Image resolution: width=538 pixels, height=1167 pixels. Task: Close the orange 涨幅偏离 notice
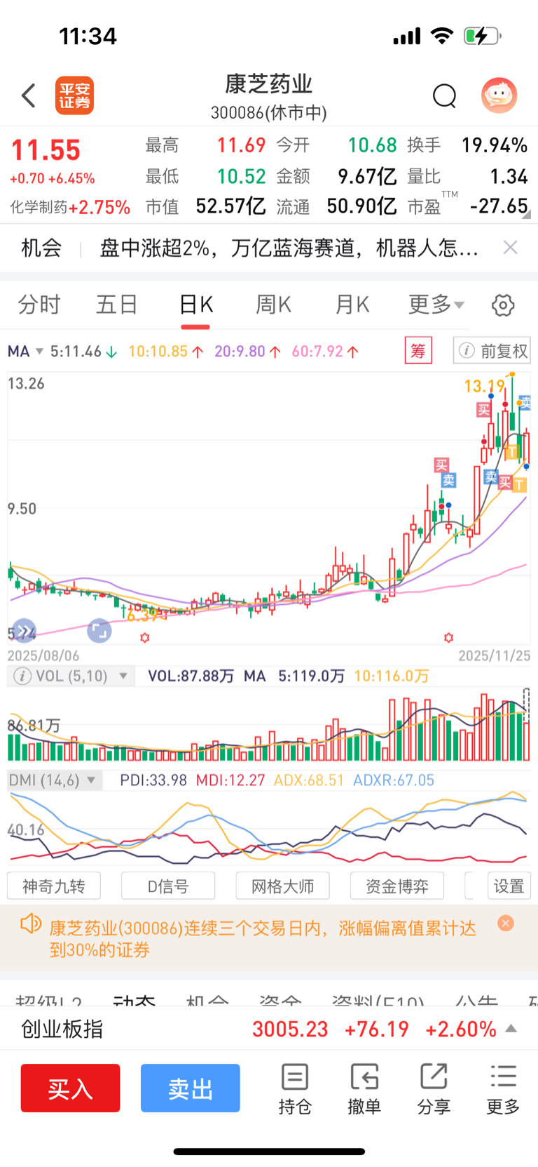(506, 923)
